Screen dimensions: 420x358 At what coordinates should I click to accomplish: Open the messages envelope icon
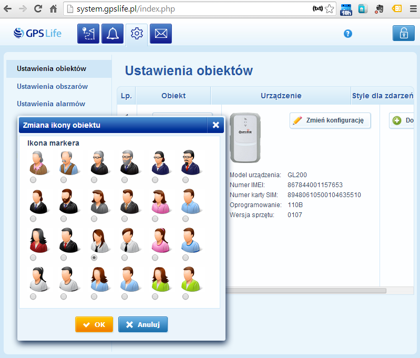161,34
